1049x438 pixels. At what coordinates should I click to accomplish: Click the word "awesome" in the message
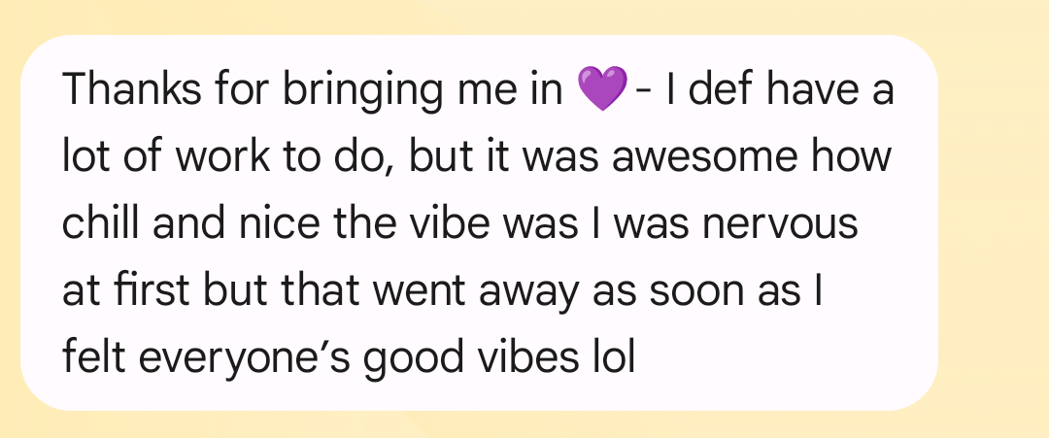tap(704, 157)
